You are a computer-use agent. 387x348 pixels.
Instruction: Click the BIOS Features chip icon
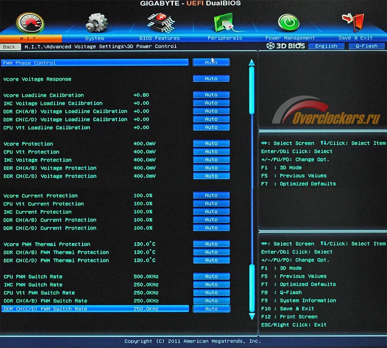click(x=161, y=23)
